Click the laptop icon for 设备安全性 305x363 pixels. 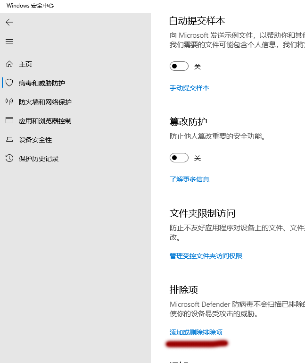coord(9,140)
